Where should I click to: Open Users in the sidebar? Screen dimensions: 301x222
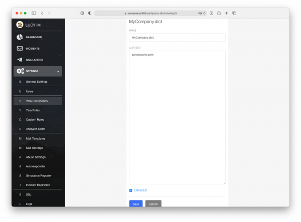38,91
